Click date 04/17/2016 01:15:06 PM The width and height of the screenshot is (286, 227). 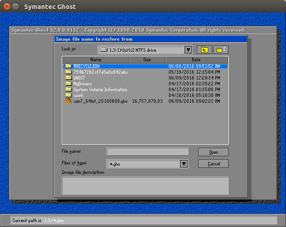194,89
